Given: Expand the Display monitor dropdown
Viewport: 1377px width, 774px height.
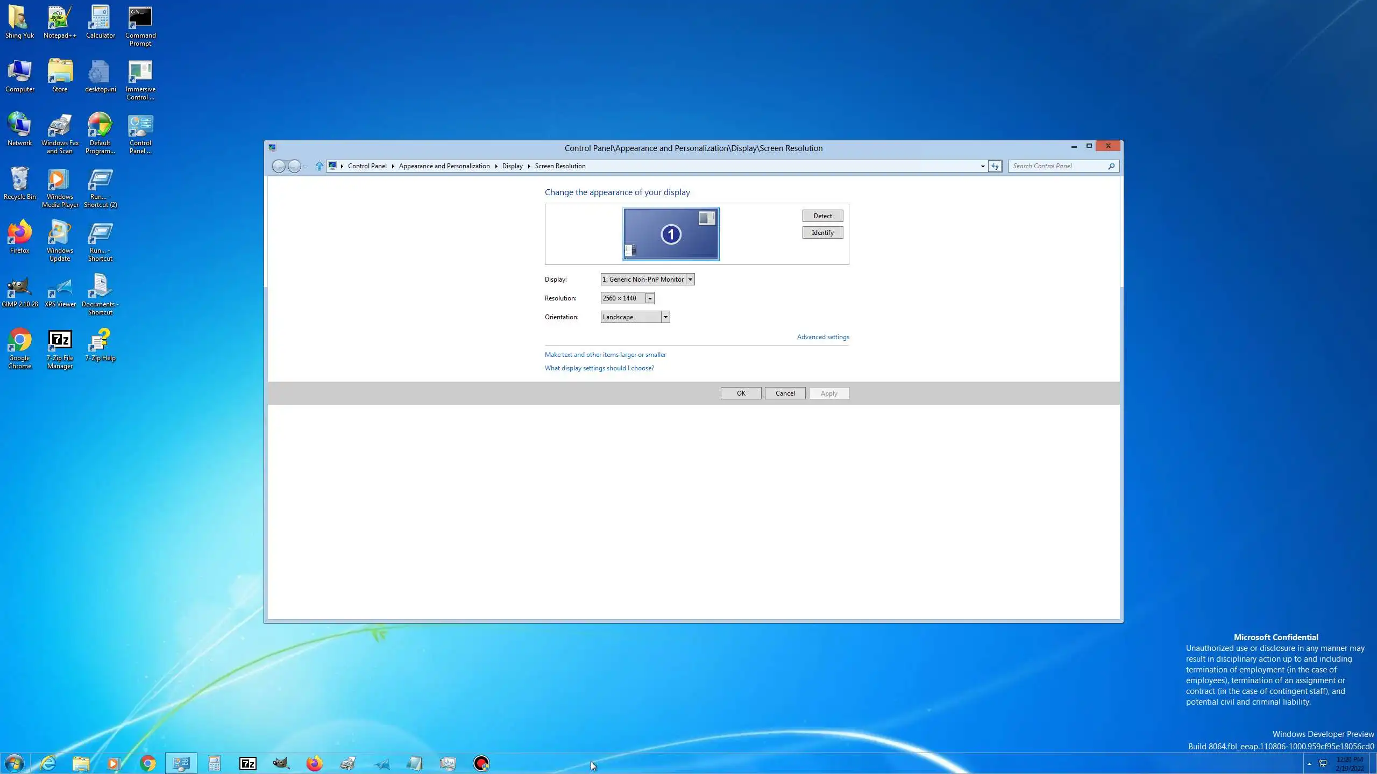Looking at the screenshot, I should (x=690, y=279).
